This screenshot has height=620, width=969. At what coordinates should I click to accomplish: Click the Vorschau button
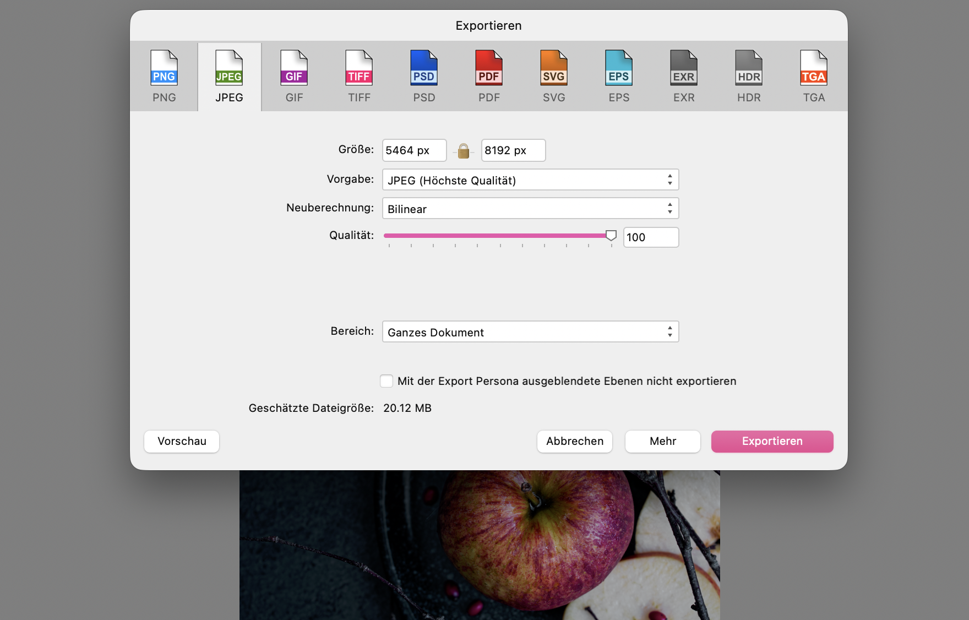tap(182, 442)
